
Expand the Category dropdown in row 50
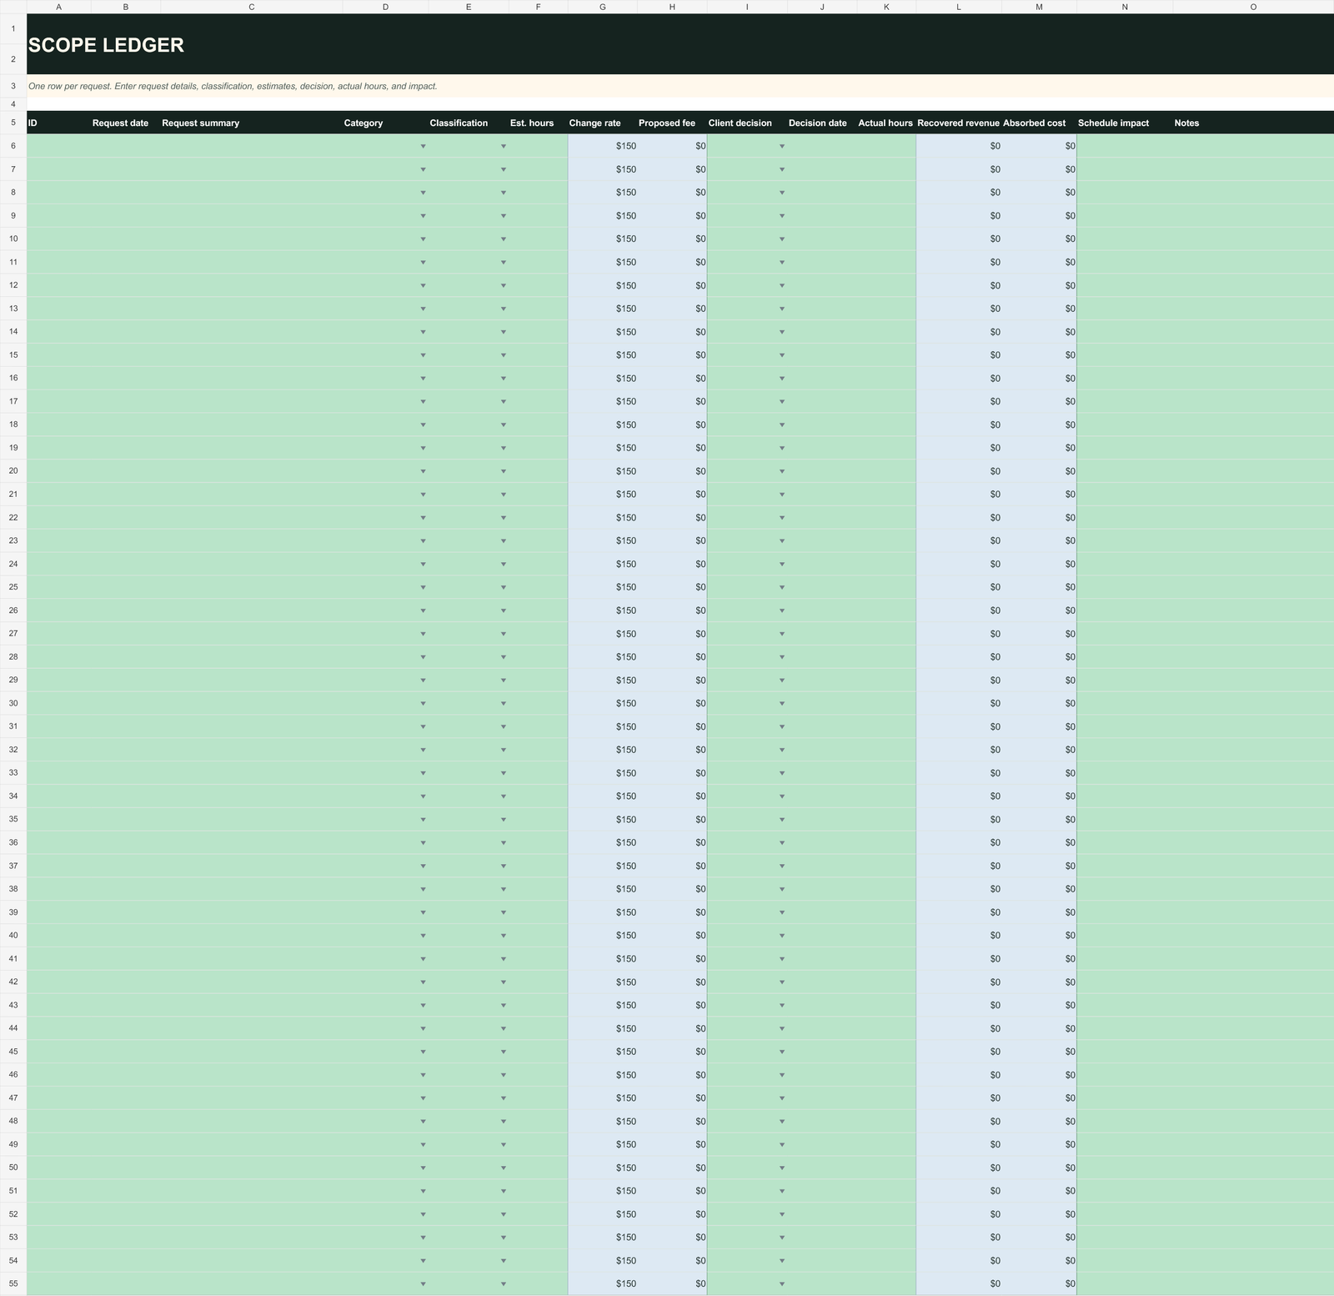click(423, 1168)
